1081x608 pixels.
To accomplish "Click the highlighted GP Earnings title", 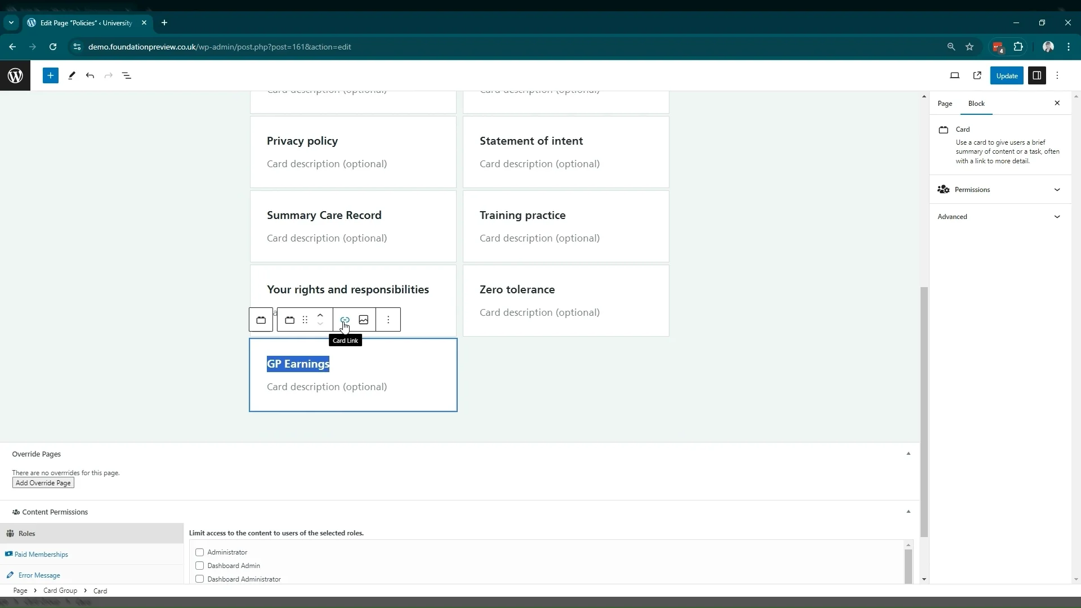I will pyautogui.click(x=298, y=364).
